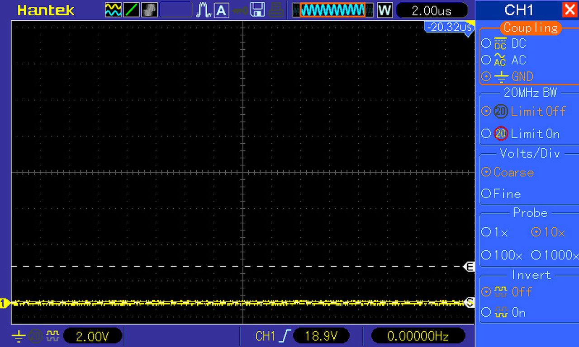Click the square wave invert icon in the status bar
The height and width of the screenshot is (347, 579).
pyautogui.click(x=53, y=336)
